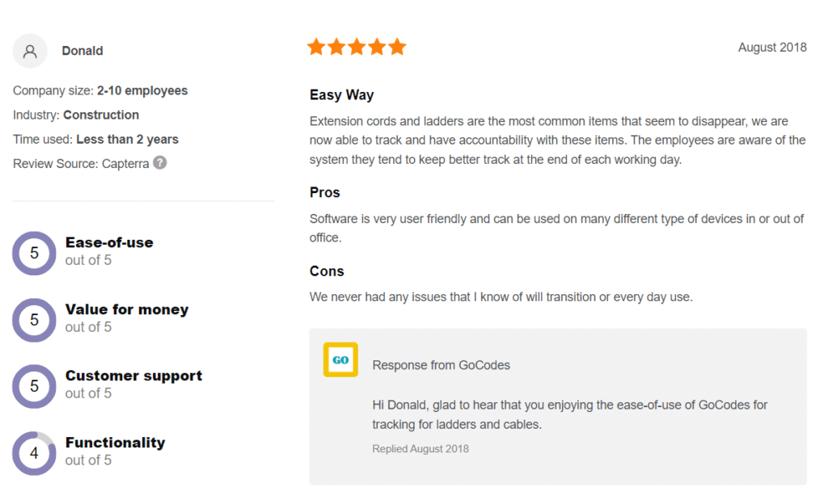Click the Value for money score ring
Viewport: 828px width, 504px height.
point(34,320)
